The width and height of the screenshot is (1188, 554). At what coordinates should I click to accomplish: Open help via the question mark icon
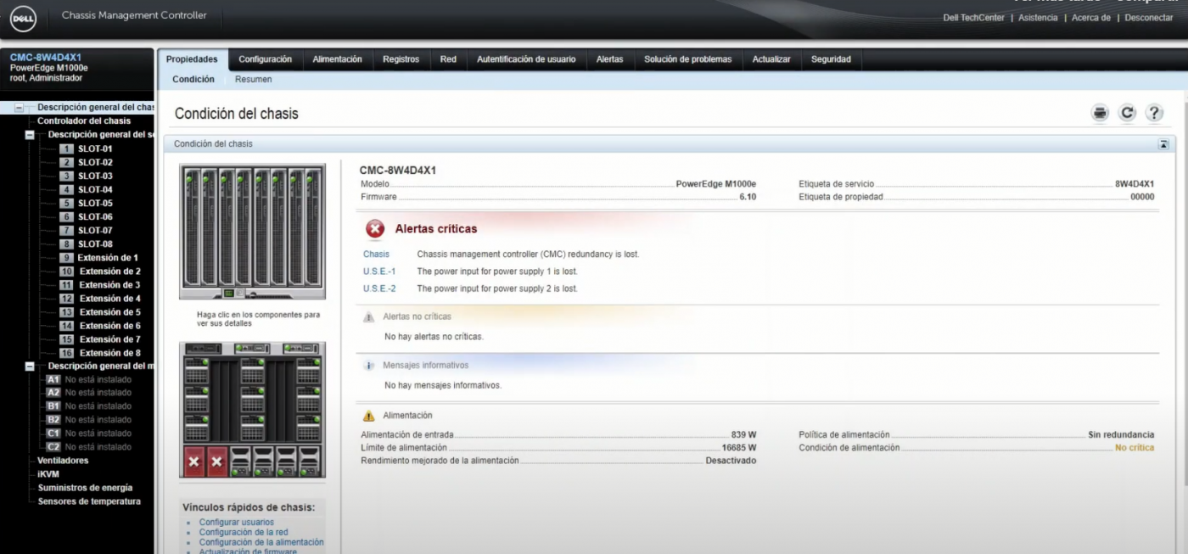click(1153, 113)
